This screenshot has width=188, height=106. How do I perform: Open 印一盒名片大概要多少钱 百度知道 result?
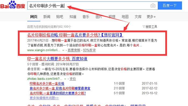(x=57, y=59)
